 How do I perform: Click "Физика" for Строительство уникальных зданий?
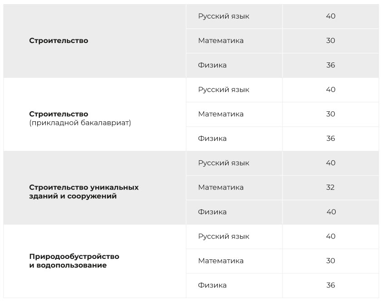[x=212, y=212]
